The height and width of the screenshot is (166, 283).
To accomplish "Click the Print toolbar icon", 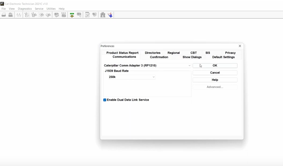I will tap(4, 15).
